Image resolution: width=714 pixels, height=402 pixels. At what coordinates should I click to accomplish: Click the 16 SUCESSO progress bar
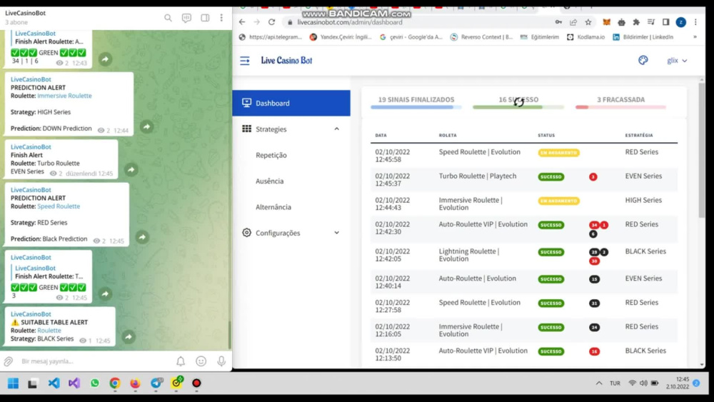click(518, 107)
